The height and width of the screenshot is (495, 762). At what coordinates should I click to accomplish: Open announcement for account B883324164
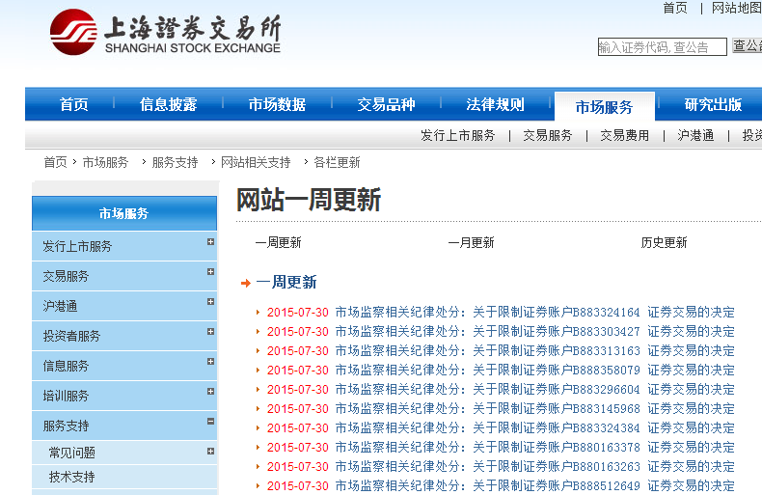tap(534, 313)
